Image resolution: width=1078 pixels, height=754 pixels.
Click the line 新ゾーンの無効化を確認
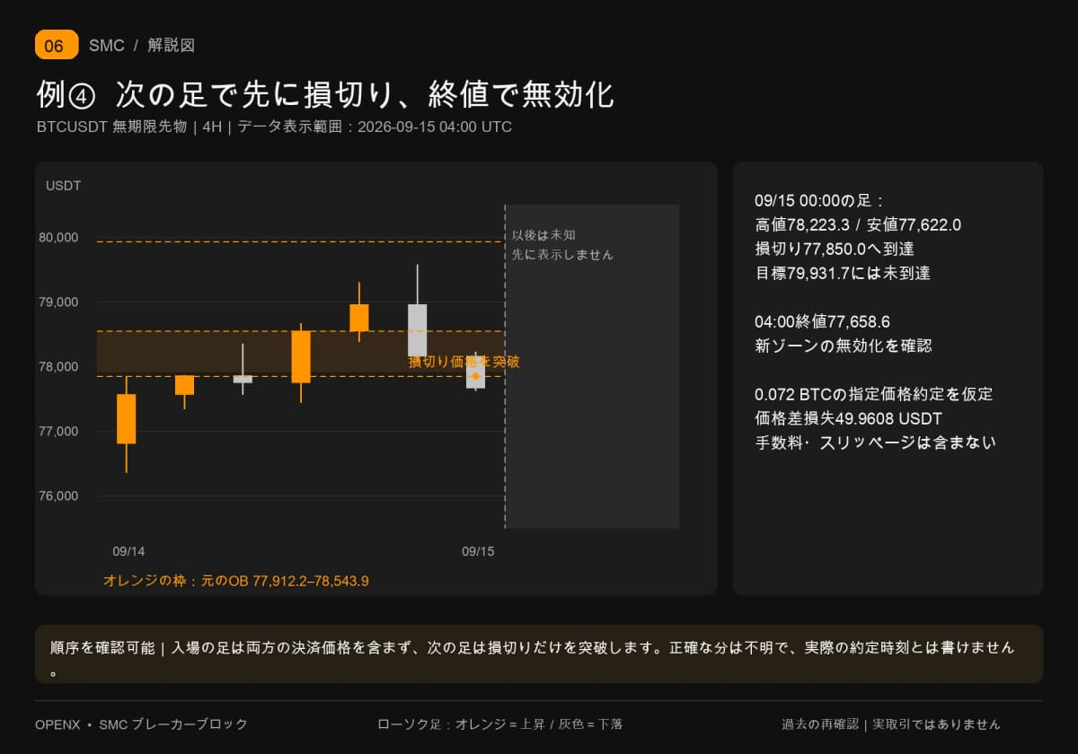click(x=843, y=346)
